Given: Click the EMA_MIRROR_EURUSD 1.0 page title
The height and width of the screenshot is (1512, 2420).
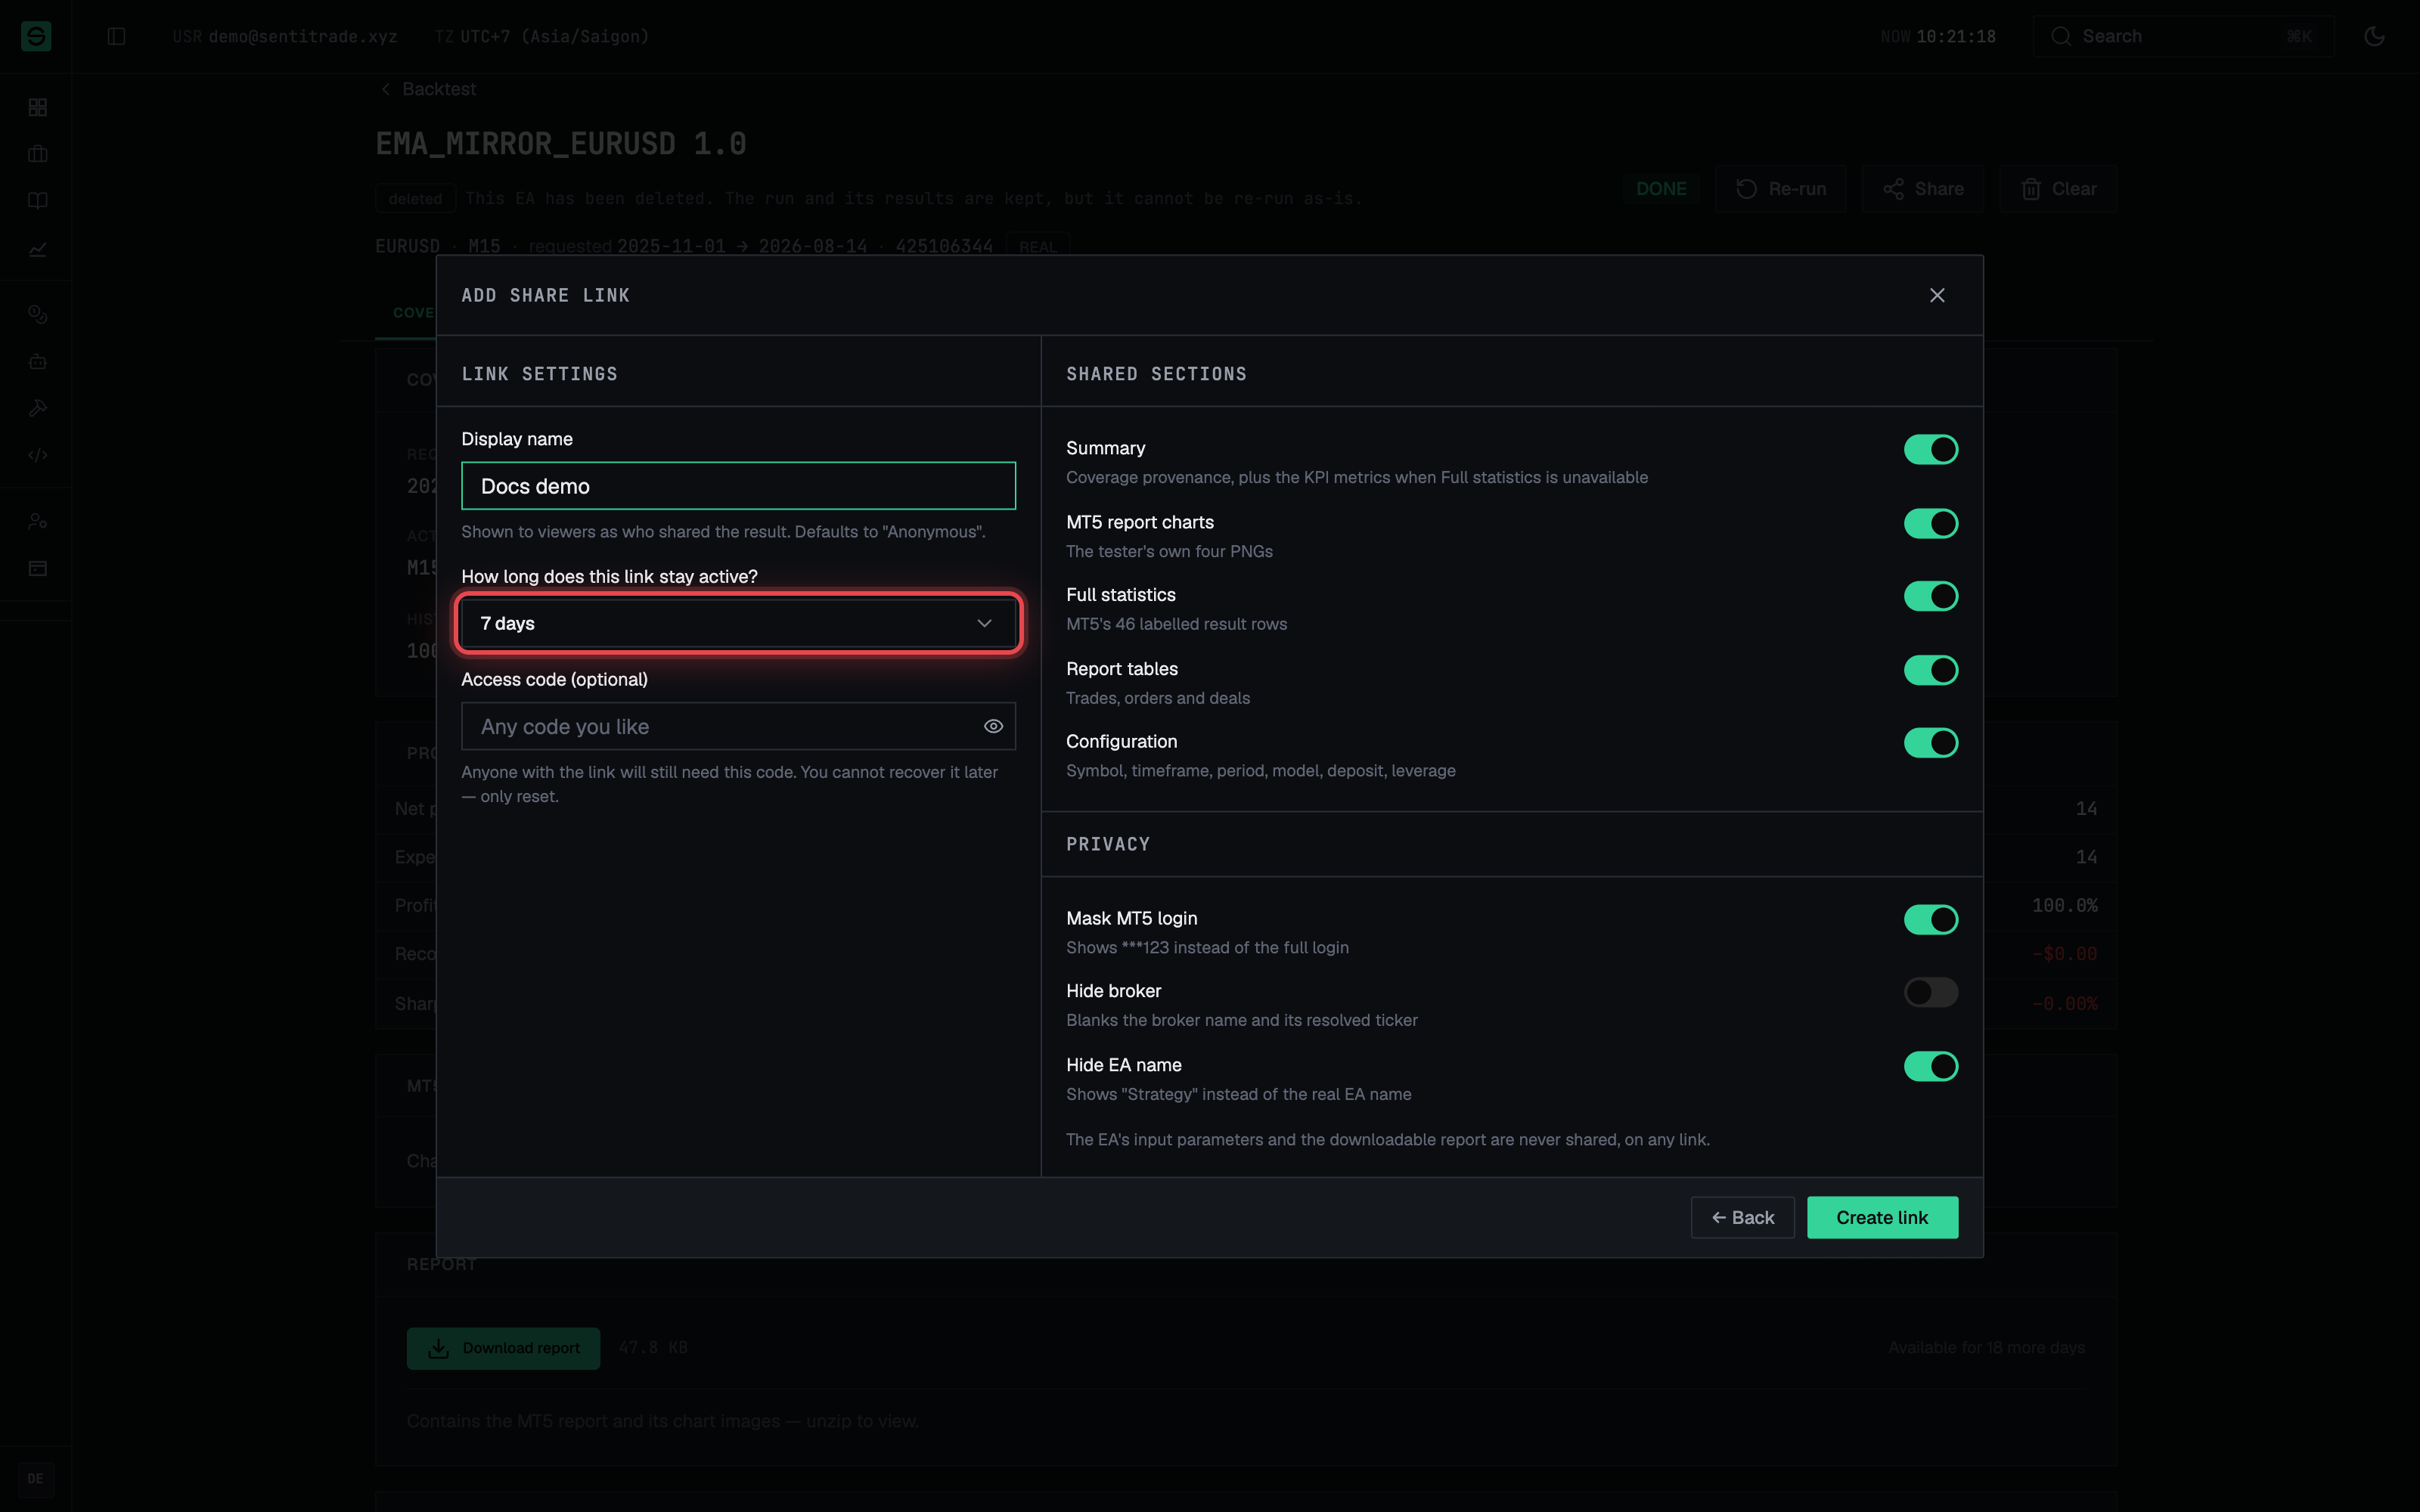Looking at the screenshot, I should (561, 144).
